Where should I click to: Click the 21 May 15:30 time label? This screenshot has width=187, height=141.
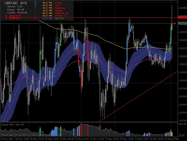(x=112, y=139)
